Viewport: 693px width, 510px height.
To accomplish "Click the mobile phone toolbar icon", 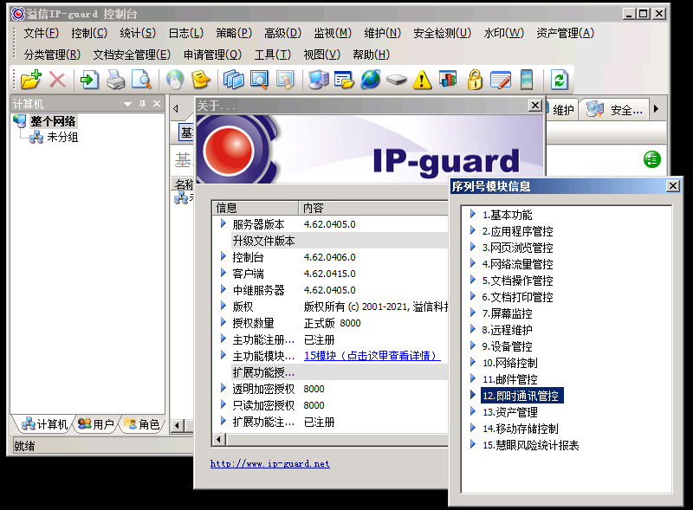I will (x=527, y=81).
